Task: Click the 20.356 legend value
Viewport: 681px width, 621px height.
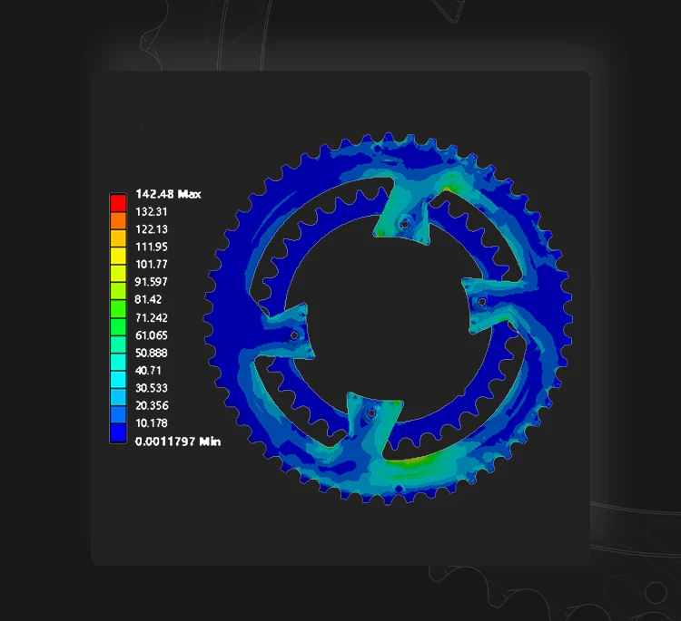Action: tap(151, 405)
